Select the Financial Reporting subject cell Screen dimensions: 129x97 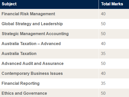(49, 84)
